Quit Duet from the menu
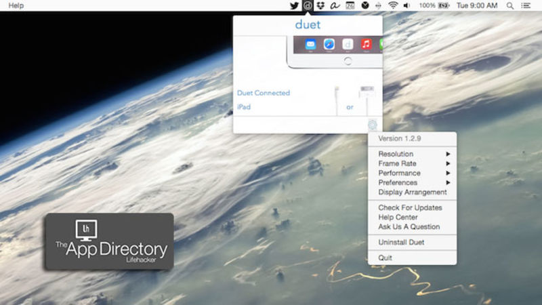Image resolution: width=542 pixels, height=305 pixels. [385, 258]
